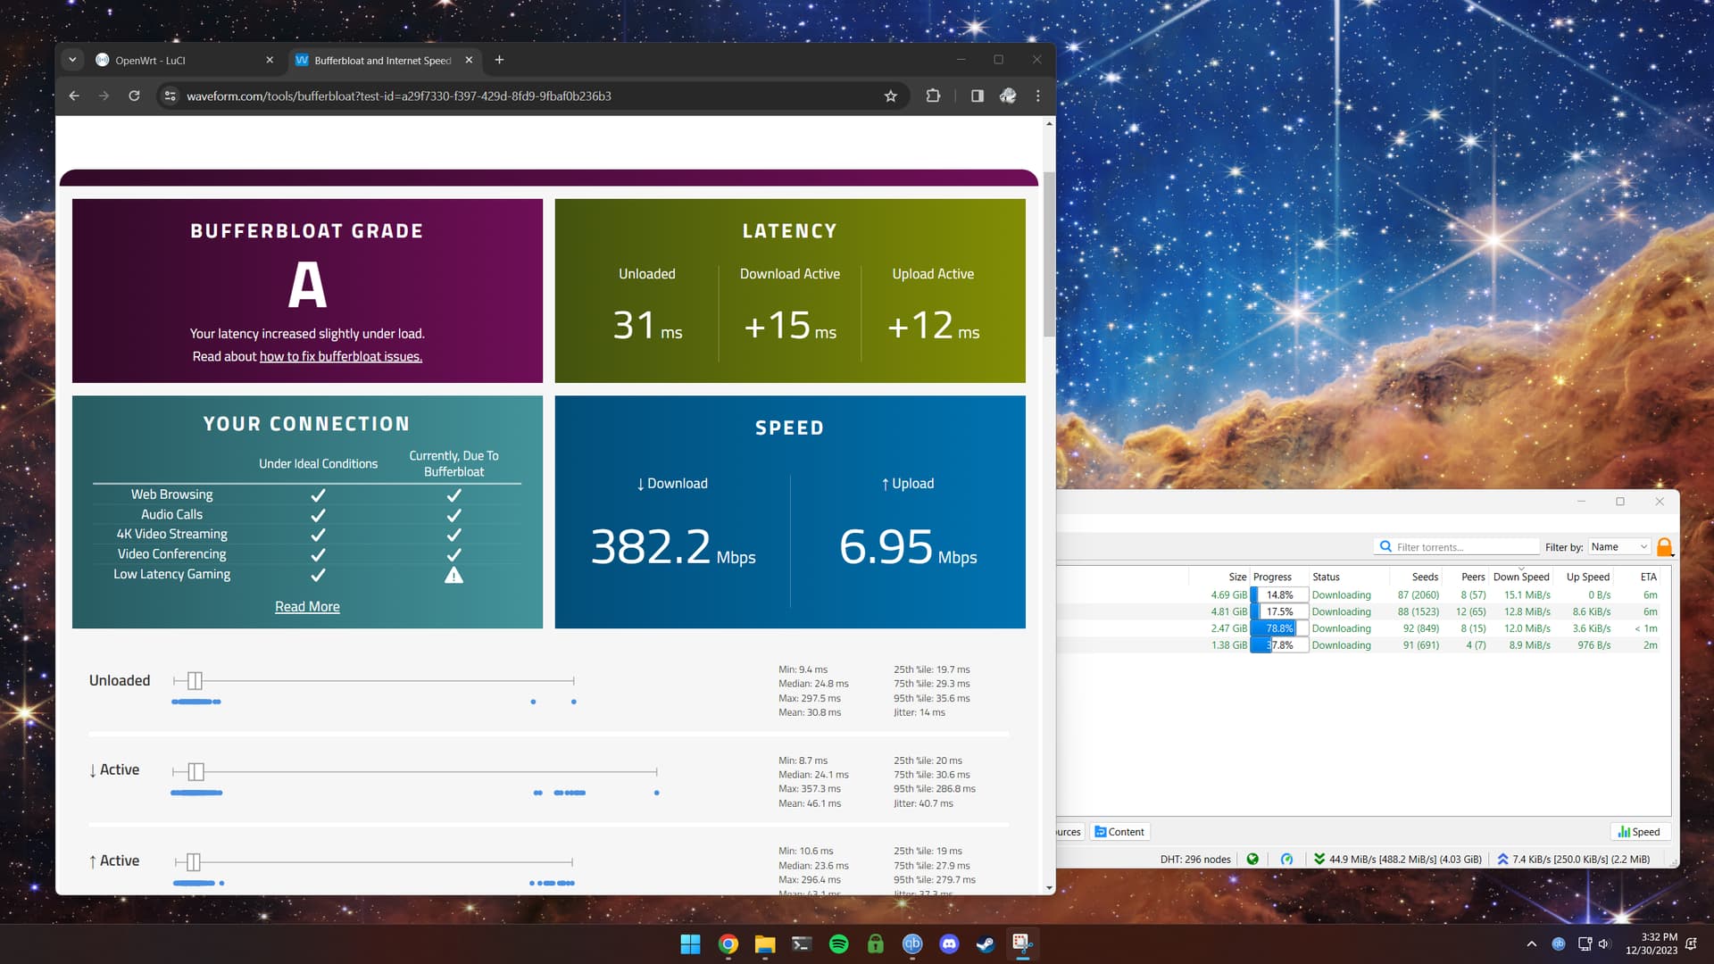Open the Chrome extensions puzzle icon
Image resolution: width=1714 pixels, height=964 pixels.
933,96
